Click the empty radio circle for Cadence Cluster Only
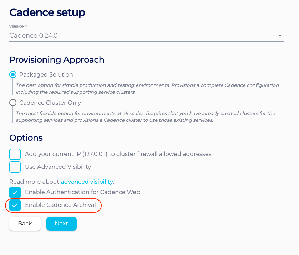299x255 pixels. (13, 103)
